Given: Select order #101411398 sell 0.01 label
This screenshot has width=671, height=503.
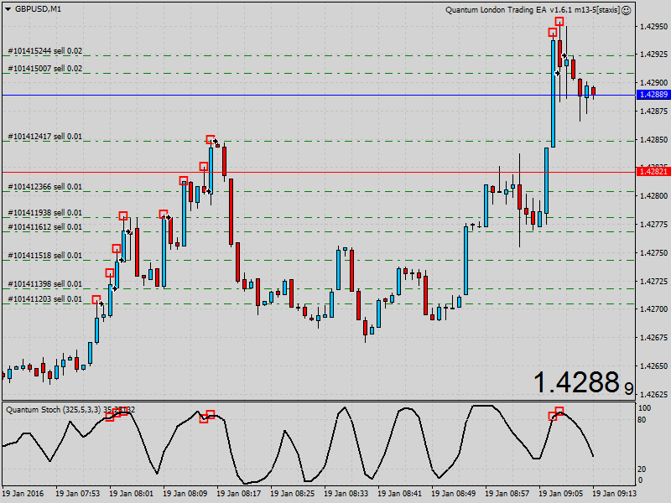Looking at the screenshot, I should [x=45, y=284].
